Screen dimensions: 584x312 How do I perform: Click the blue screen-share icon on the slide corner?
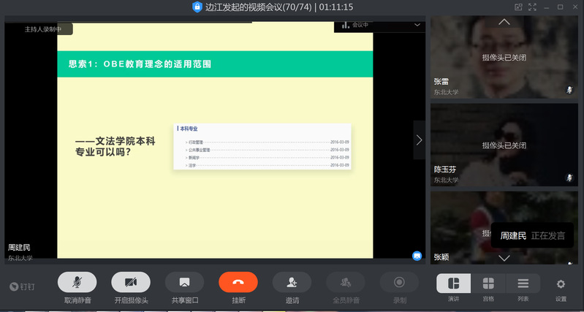[417, 256]
